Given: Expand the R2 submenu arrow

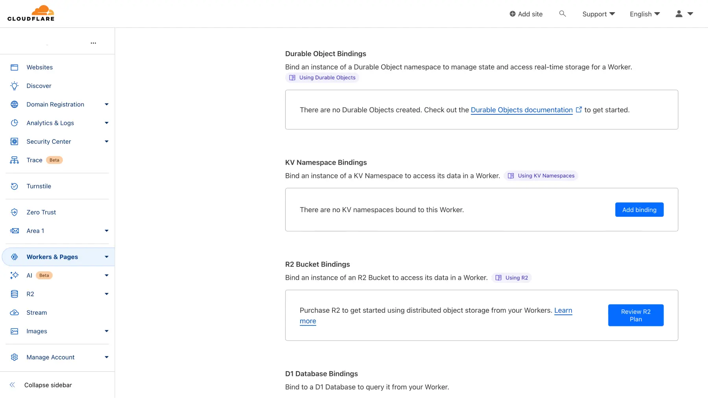Looking at the screenshot, I should click(107, 294).
